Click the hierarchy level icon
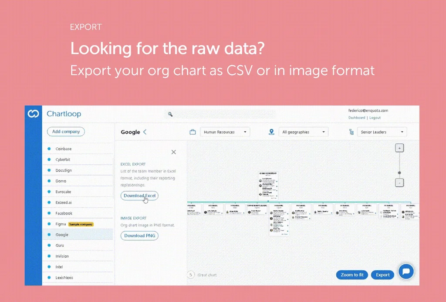The width and height of the screenshot is (446, 302). (x=351, y=132)
